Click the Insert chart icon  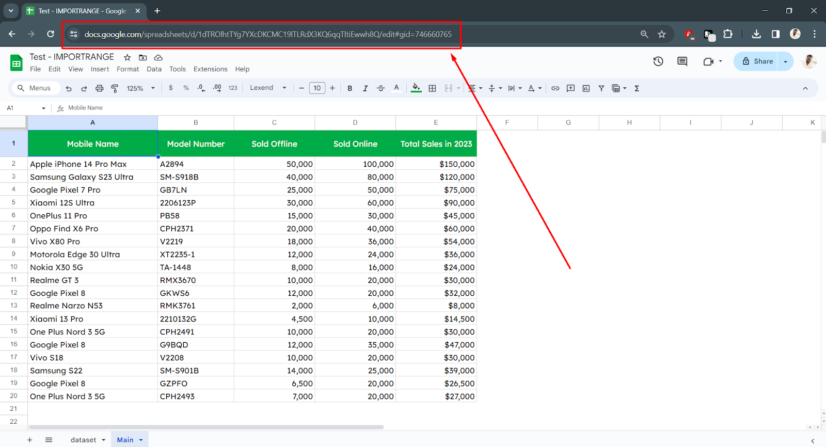[586, 88]
